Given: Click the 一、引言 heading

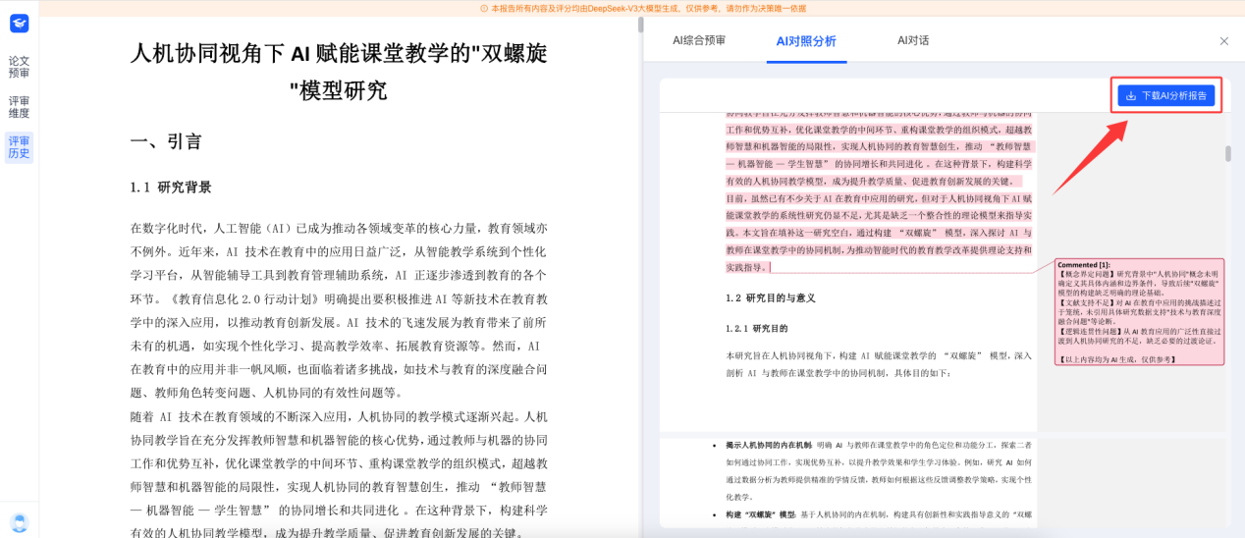Looking at the screenshot, I should [x=166, y=142].
